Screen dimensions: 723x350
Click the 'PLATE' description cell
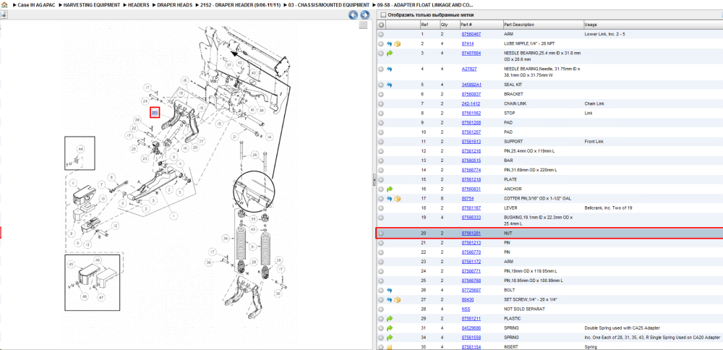510,179
